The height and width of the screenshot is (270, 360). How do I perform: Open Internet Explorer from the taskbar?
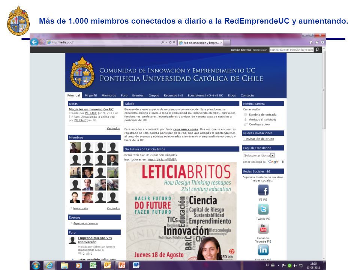(49, 265)
